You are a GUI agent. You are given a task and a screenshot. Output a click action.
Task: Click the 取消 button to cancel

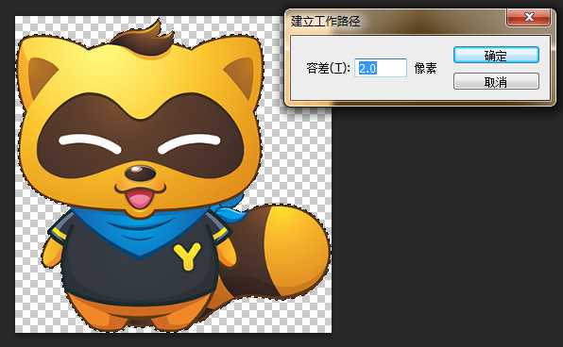pos(496,82)
